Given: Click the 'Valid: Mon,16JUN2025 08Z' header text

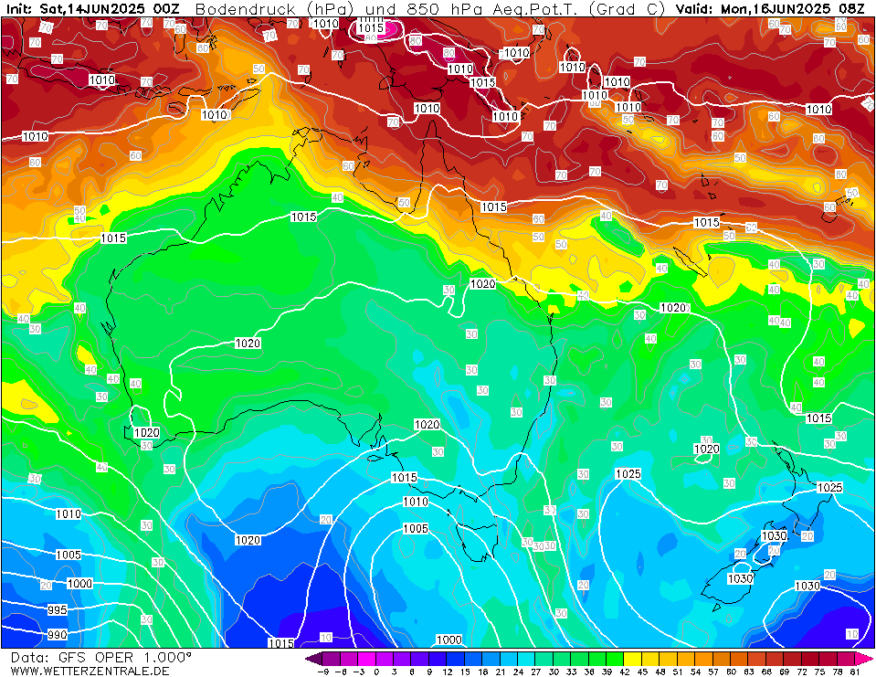Looking at the screenshot, I should coord(770,9).
